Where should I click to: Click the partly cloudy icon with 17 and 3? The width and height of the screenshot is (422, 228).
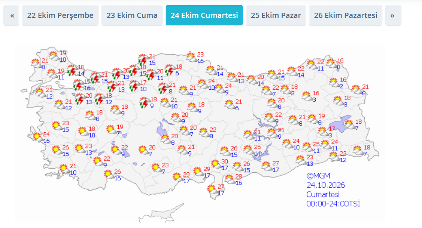(323, 132)
